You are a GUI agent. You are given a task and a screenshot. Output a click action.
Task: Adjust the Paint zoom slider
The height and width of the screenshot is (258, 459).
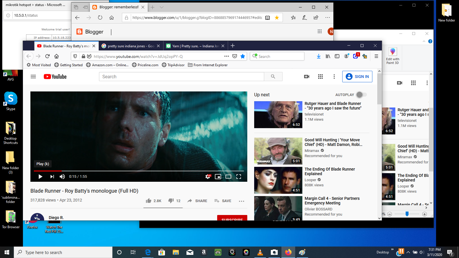[407, 214]
